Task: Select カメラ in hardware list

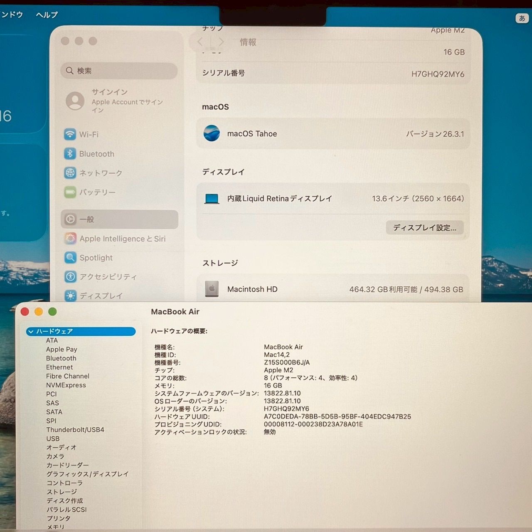Action: [55, 456]
